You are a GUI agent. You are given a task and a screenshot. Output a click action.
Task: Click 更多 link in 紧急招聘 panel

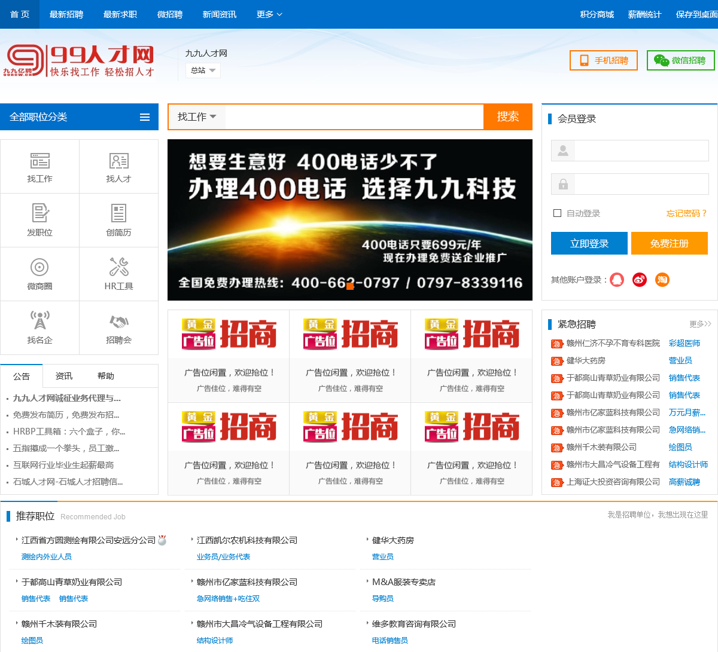tap(700, 324)
